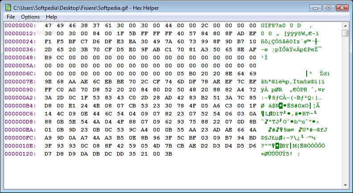Click byte BE in row 0000007E

coord(120,82)
